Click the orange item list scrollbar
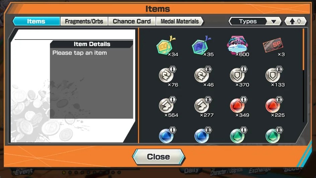 click(303, 50)
